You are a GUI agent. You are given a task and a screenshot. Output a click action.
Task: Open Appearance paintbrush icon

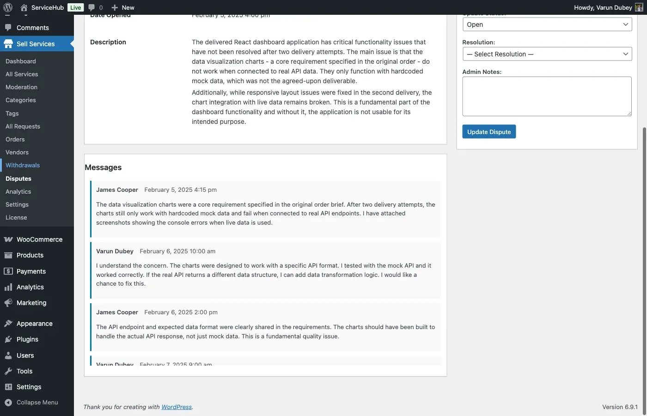pos(8,324)
